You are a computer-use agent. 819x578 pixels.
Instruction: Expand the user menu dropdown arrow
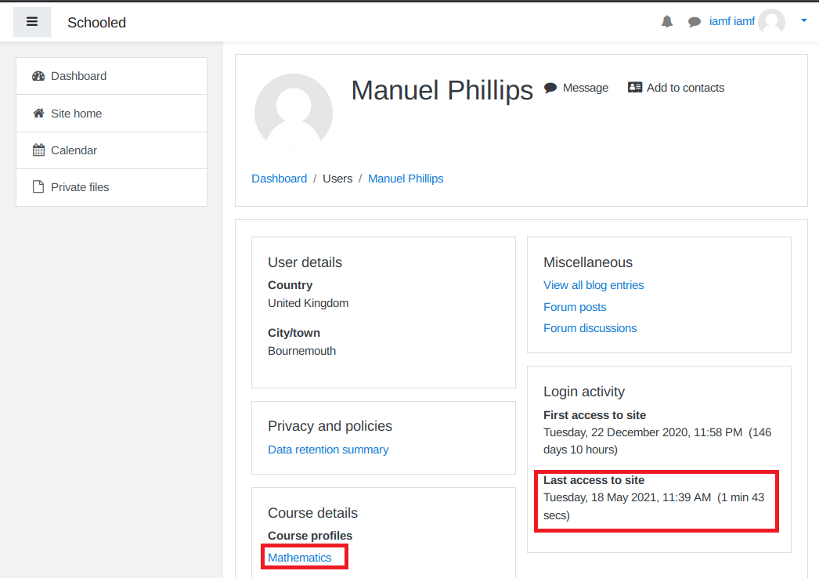803,21
